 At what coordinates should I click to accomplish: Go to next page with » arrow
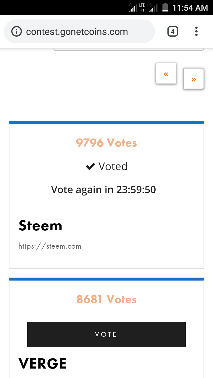[x=194, y=79]
